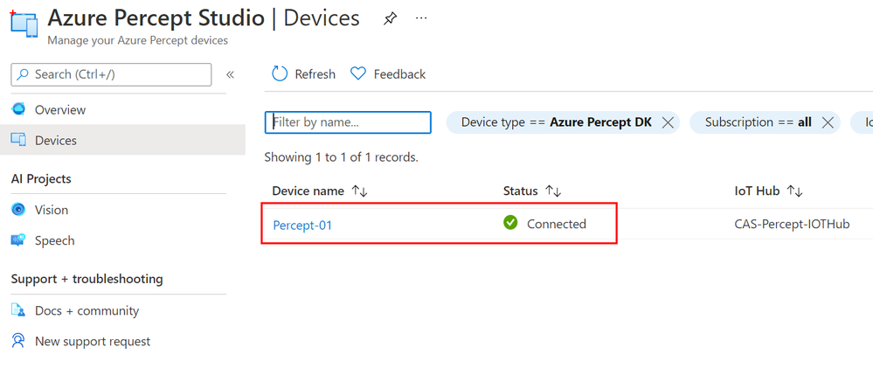Click the Feedback heart icon
873x389 pixels.
pyautogui.click(x=358, y=74)
